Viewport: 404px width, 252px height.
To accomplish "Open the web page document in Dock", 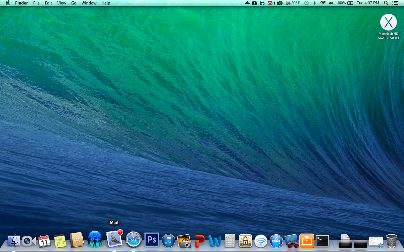I will [x=376, y=242].
